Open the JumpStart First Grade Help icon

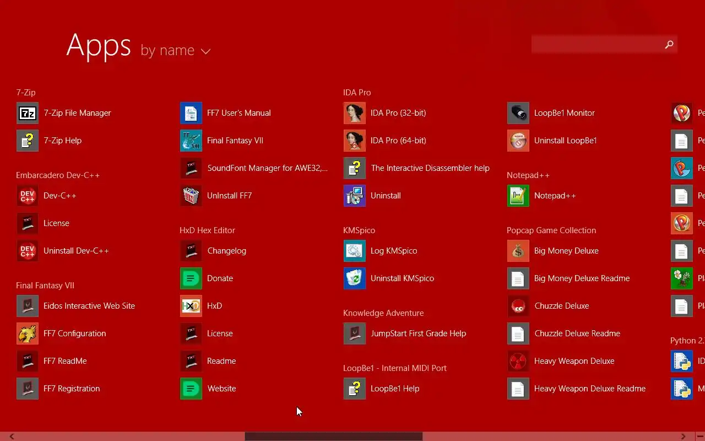pyautogui.click(x=355, y=334)
